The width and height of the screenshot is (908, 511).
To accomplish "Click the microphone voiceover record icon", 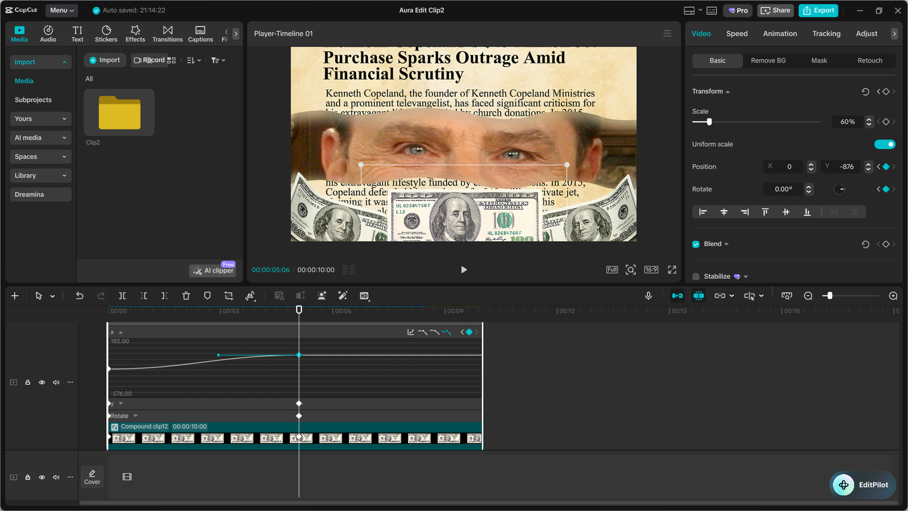I will tap(648, 296).
